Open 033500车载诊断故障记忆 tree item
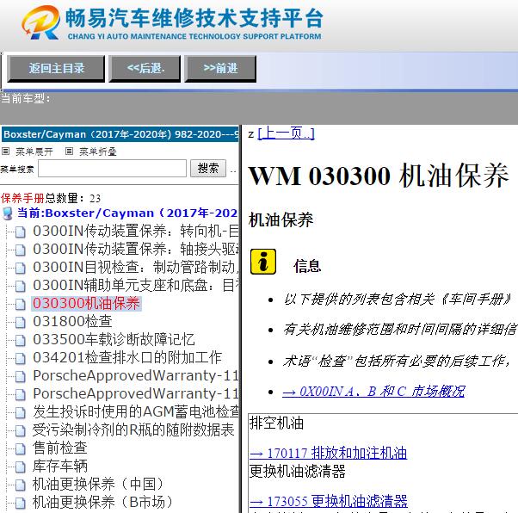518x513 pixels. [x=114, y=339]
